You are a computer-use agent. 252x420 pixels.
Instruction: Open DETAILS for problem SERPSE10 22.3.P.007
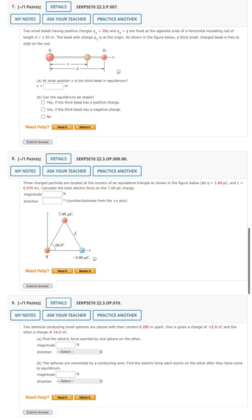58,7
